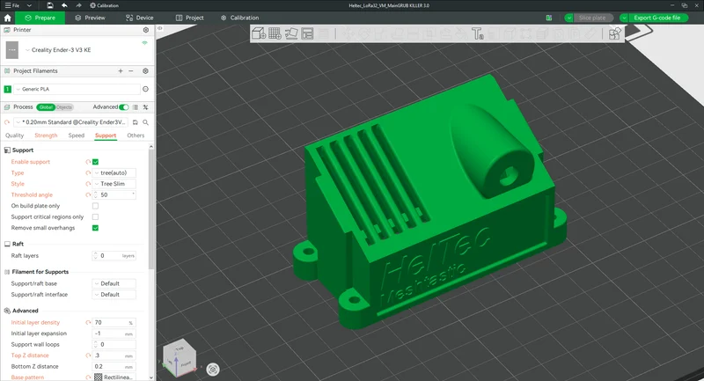Open the Export G-code dropdown arrow
The width and height of the screenshot is (704, 381).
point(624,18)
